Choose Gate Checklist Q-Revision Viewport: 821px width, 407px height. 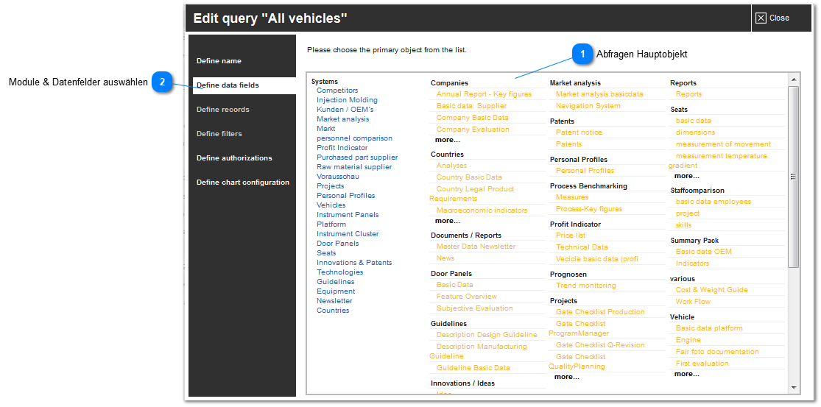point(600,344)
